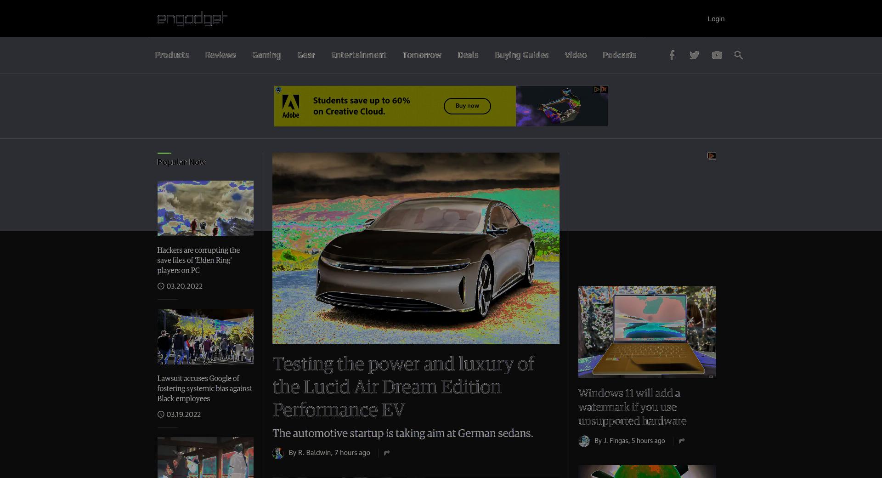Image resolution: width=882 pixels, height=478 pixels.
Task: Click clock icon beside 03.20.2022
Action: (161, 286)
